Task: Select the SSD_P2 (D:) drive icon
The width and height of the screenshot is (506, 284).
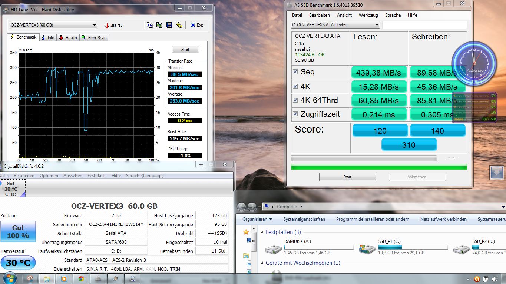Action: pos(462,250)
